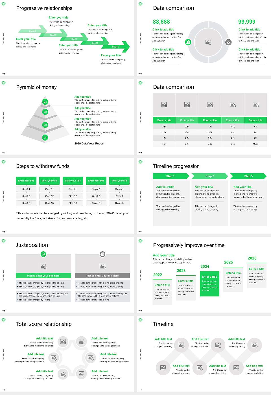The height and width of the screenshot is (395, 271).
Task: Click the 88,888 figure
Action: [x=161, y=22]
